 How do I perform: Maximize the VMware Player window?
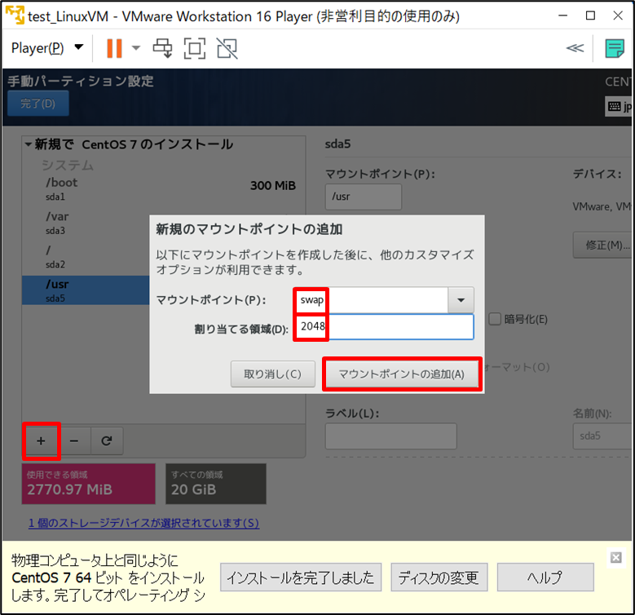(x=591, y=15)
